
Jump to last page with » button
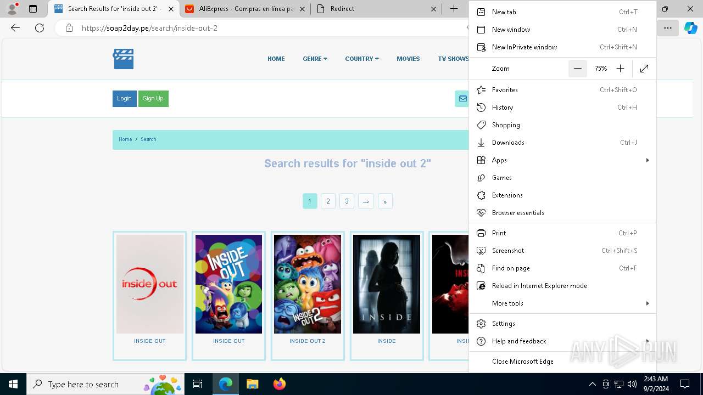385,201
